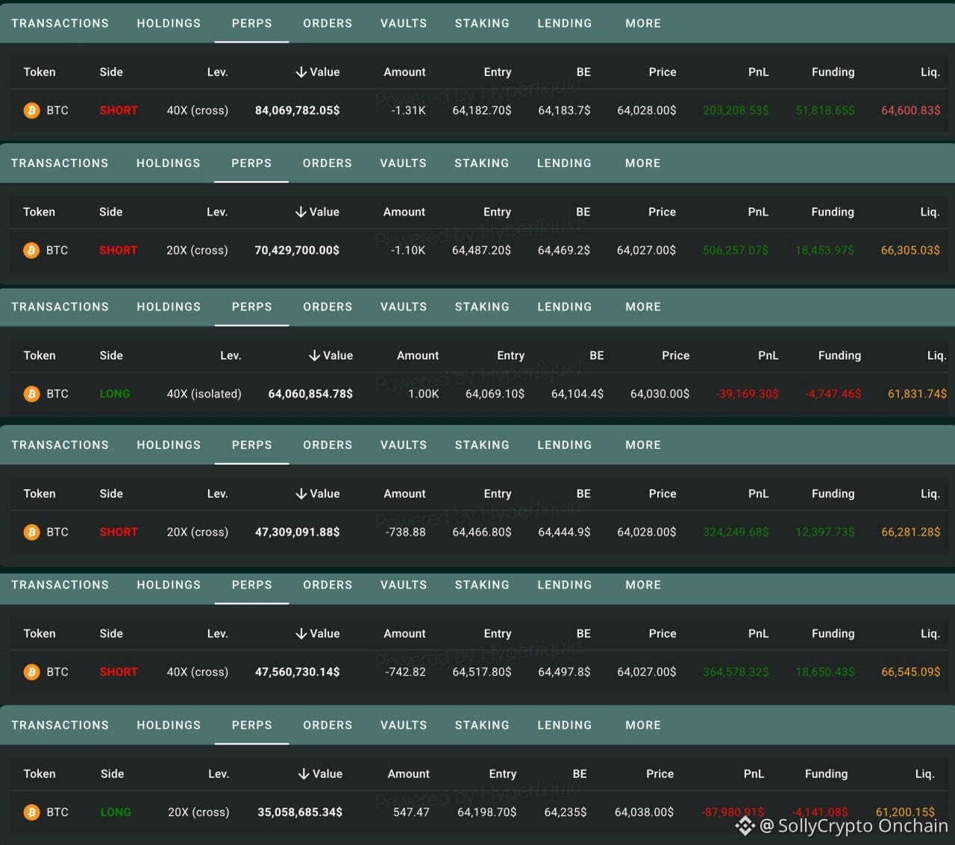
Task: Click the amount -1.10K
Action: tap(408, 251)
